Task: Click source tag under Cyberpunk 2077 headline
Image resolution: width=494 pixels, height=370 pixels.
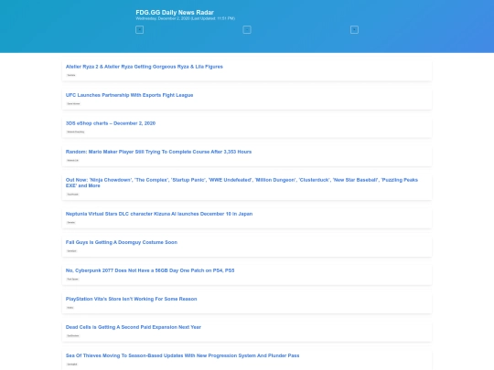Action: tap(72, 279)
